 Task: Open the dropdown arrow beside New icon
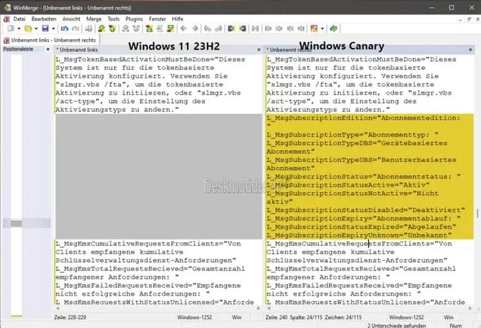point(19,29)
